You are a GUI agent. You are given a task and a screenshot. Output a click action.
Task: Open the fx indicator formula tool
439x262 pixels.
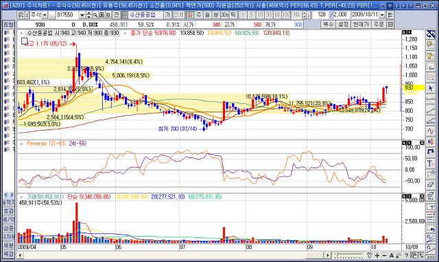pos(431,67)
